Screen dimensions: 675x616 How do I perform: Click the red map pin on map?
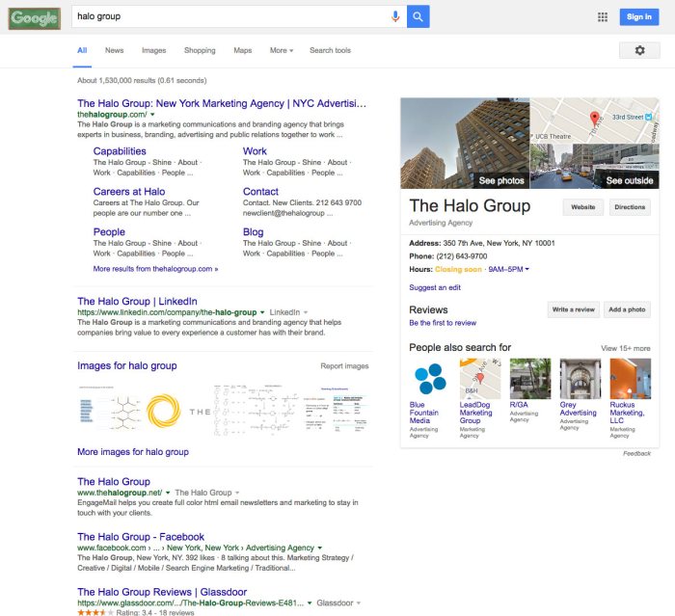click(595, 119)
